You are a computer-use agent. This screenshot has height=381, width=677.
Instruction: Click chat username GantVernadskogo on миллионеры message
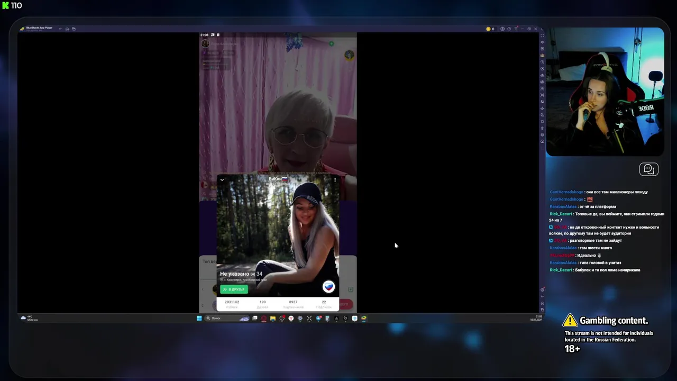coord(566,192)
